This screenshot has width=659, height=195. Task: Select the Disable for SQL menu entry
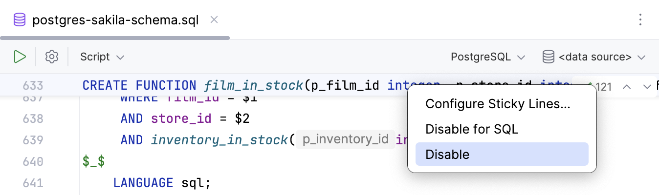472,129
